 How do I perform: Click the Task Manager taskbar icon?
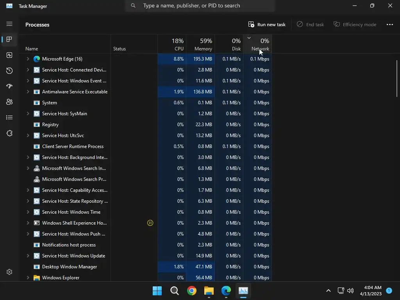[243, 291]
